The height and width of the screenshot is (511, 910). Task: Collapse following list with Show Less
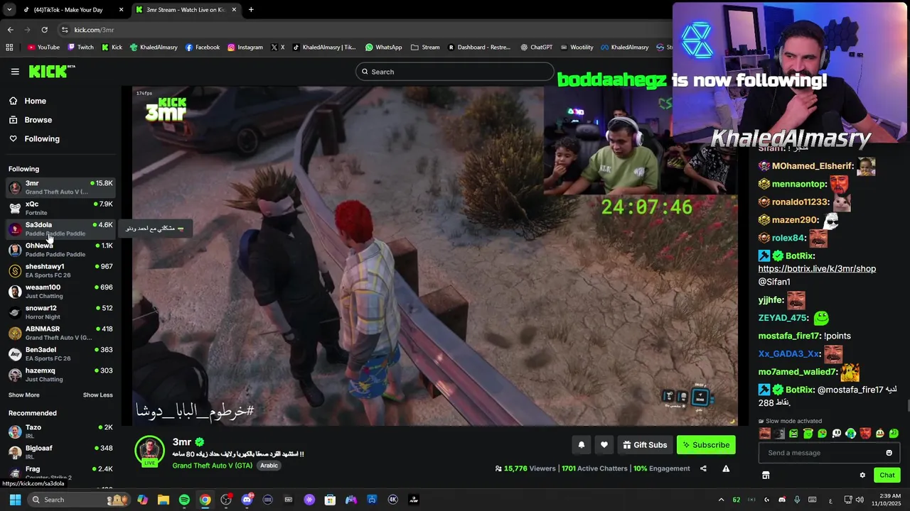(x=97, y=395)
